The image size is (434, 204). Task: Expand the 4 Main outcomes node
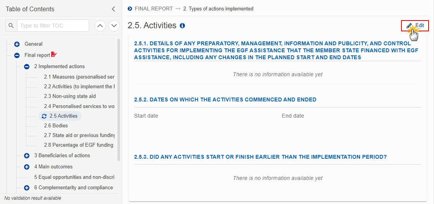[27, 167]
